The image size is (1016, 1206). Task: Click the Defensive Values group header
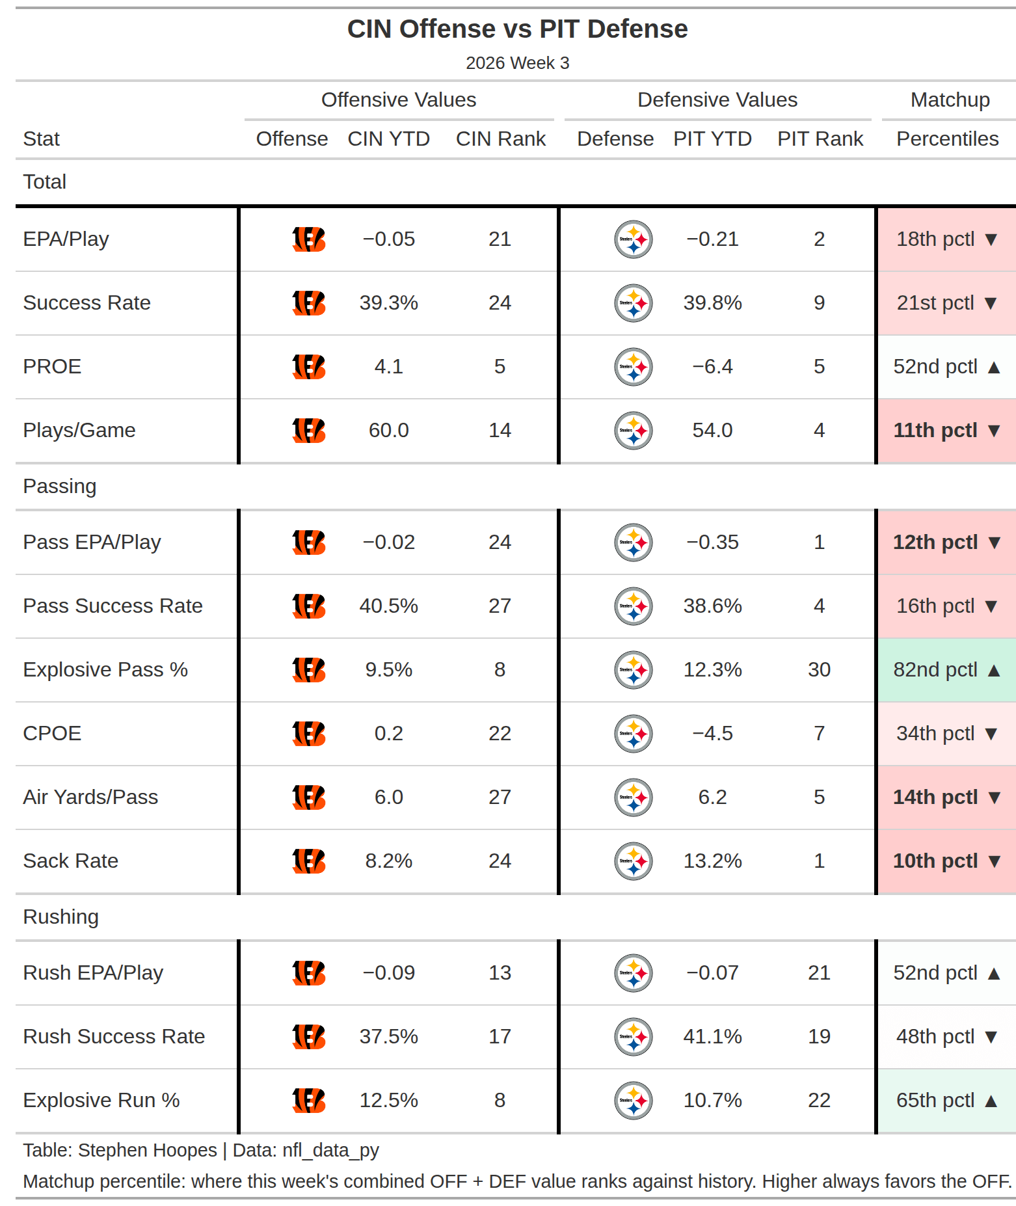pos(717,100)
